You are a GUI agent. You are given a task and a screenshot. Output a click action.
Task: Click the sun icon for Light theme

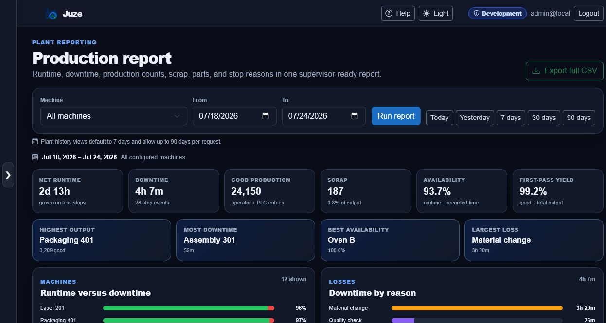(x=427, y=14)
